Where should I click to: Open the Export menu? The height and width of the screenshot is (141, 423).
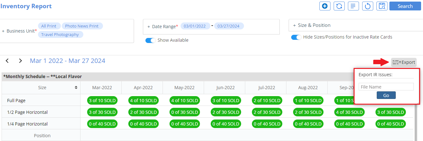pos(404,62)
